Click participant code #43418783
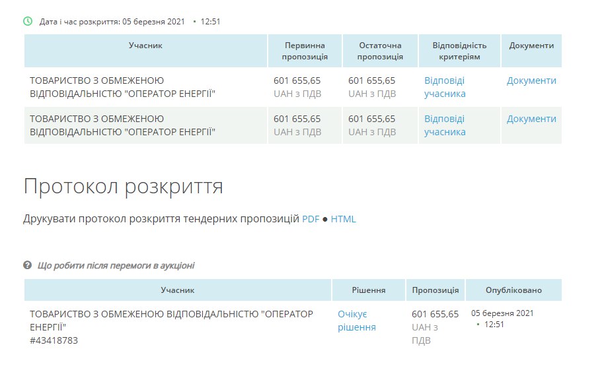604x378 pixels. click(54, 340)
